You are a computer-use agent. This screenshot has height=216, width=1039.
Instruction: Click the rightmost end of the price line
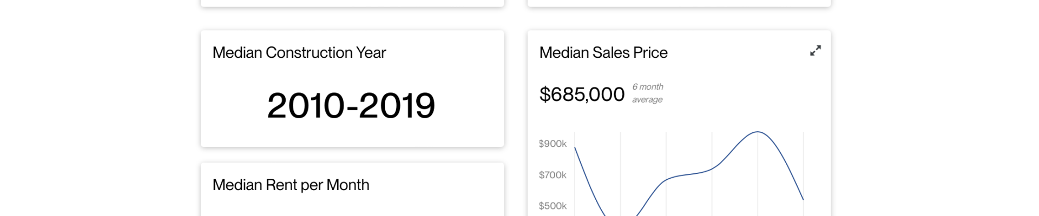(x=803, y=199)
